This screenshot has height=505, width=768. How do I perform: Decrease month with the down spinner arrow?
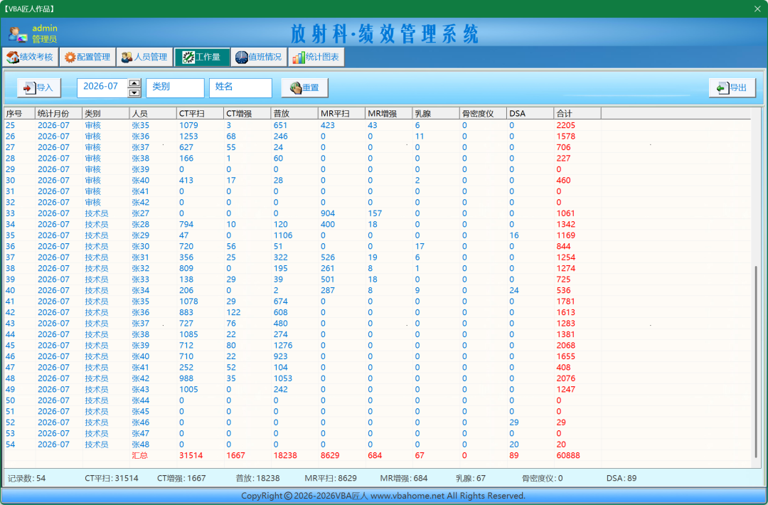(x=134, y=92)
